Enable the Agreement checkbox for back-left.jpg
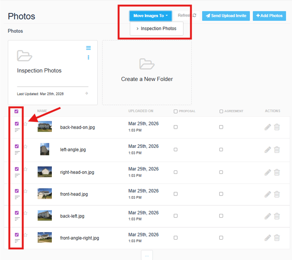292x260 pixels. [x=221, y=215]
